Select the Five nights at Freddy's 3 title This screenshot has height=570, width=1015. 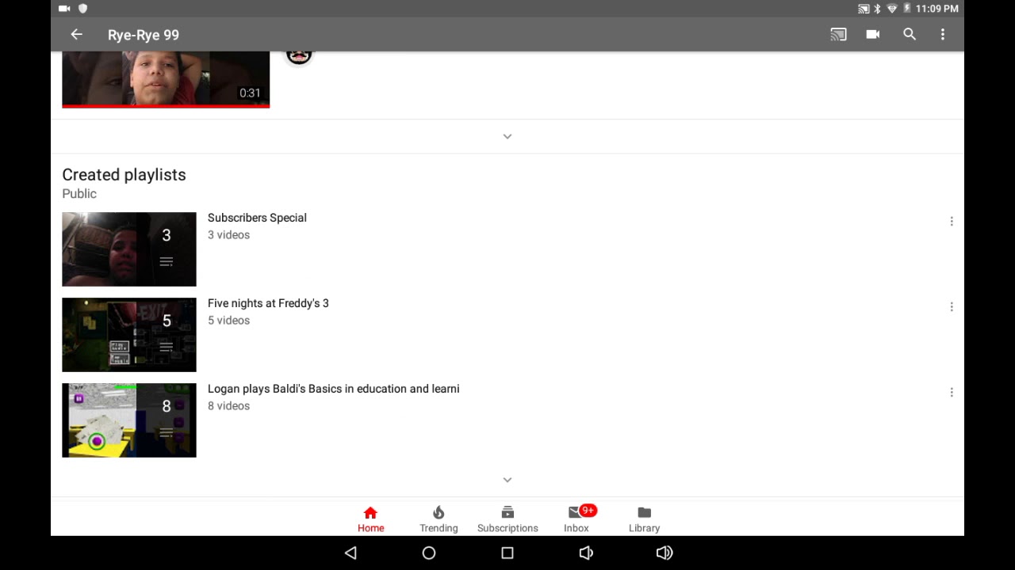[x=268, y=303]
